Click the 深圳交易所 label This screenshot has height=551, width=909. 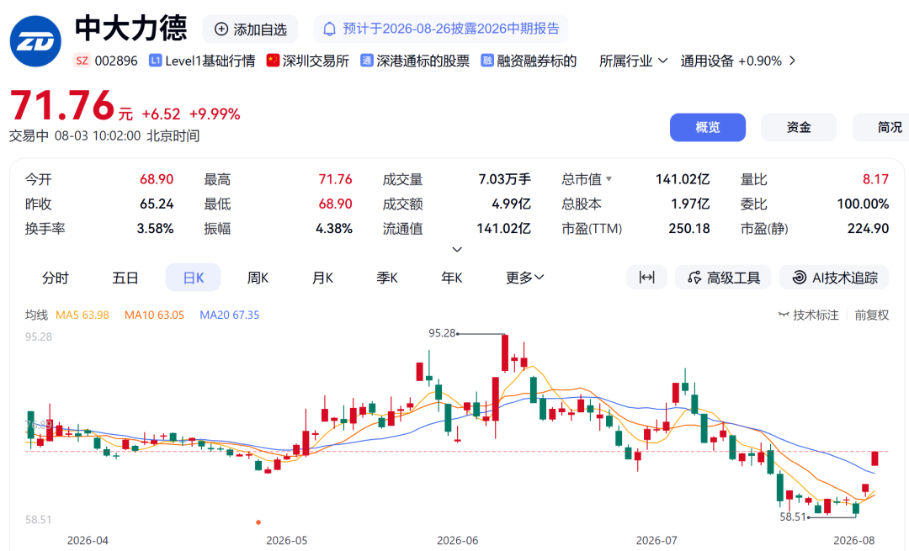[x=316, y=61]
